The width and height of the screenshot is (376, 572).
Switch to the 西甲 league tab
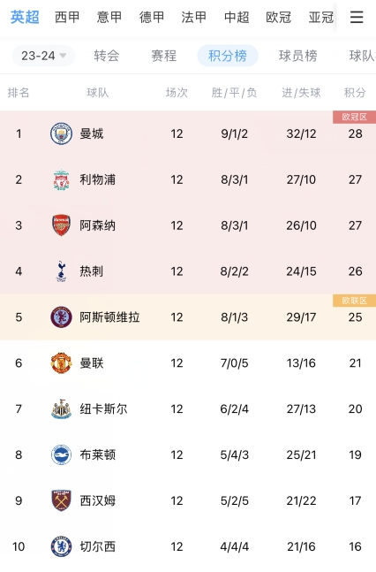67,17
